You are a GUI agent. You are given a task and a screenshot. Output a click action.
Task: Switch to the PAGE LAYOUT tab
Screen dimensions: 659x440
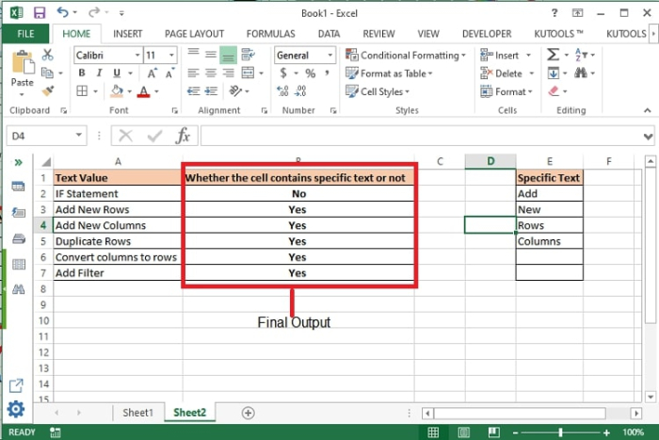tap(194, 34)
